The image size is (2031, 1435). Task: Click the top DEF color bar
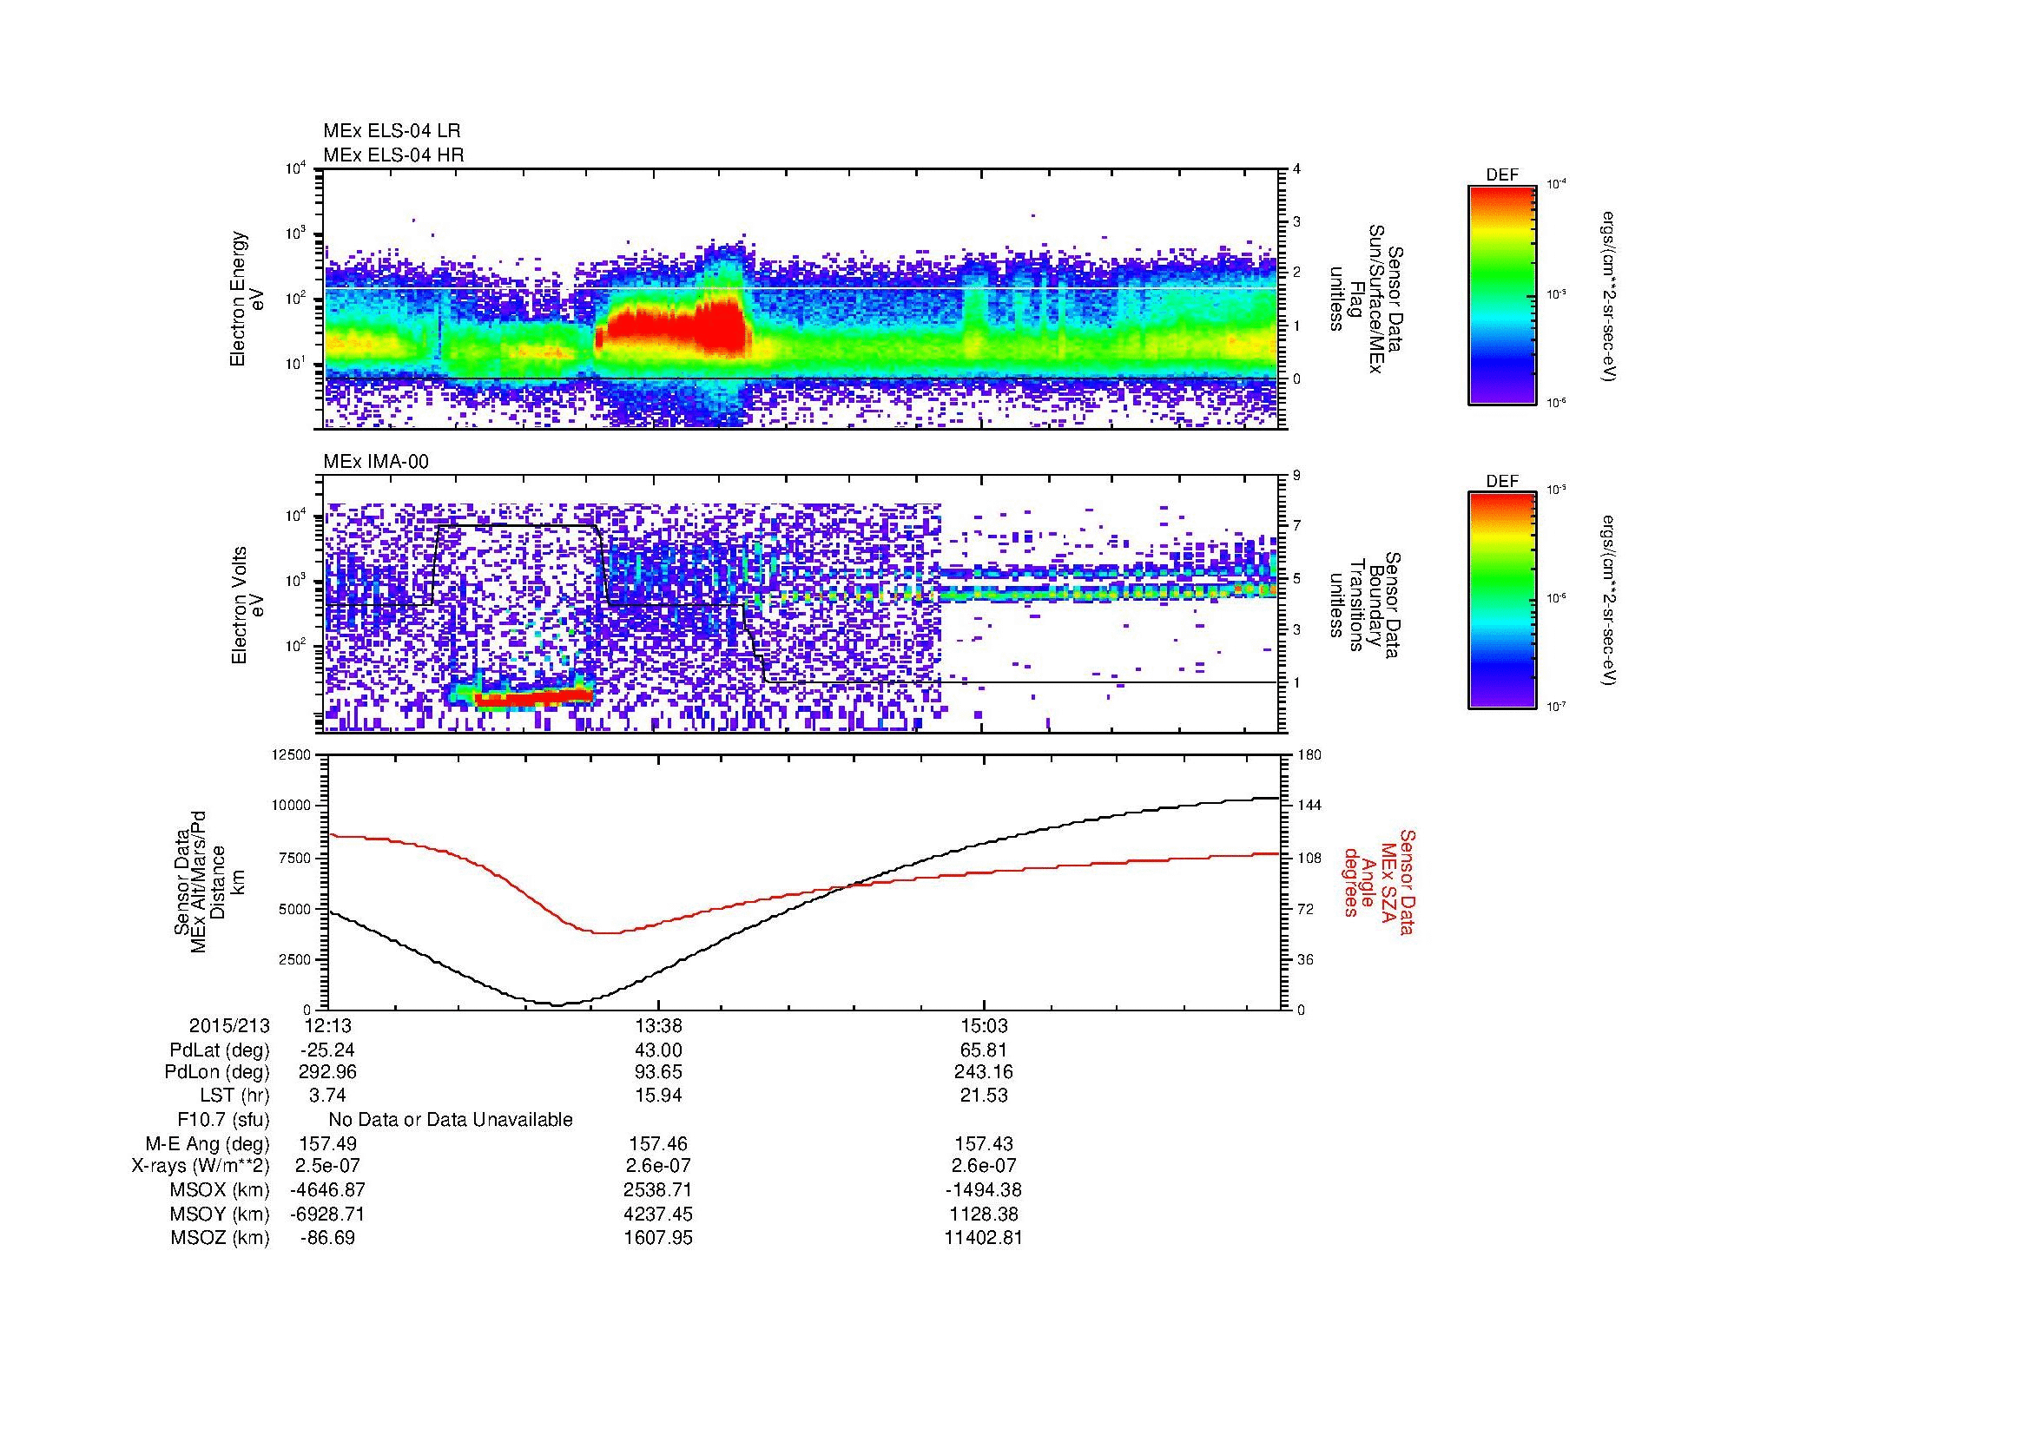pos(1502,294)
